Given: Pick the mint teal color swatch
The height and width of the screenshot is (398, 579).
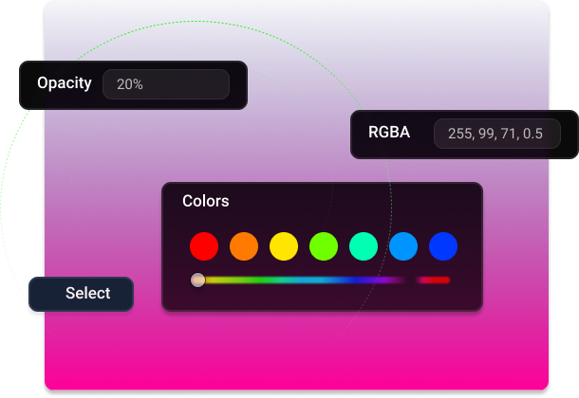Looking at the screenshot, I should pyautogui.click(x=364, y=246).
